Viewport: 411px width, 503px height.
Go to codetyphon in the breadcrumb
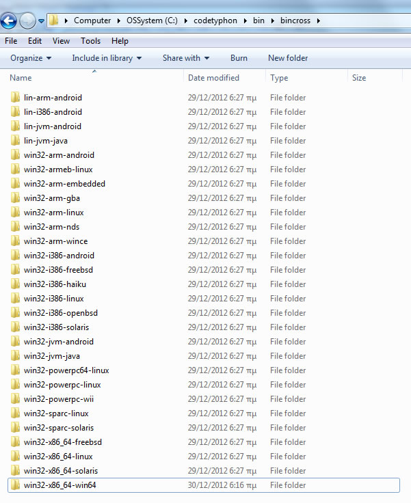(x=215, y=21)
